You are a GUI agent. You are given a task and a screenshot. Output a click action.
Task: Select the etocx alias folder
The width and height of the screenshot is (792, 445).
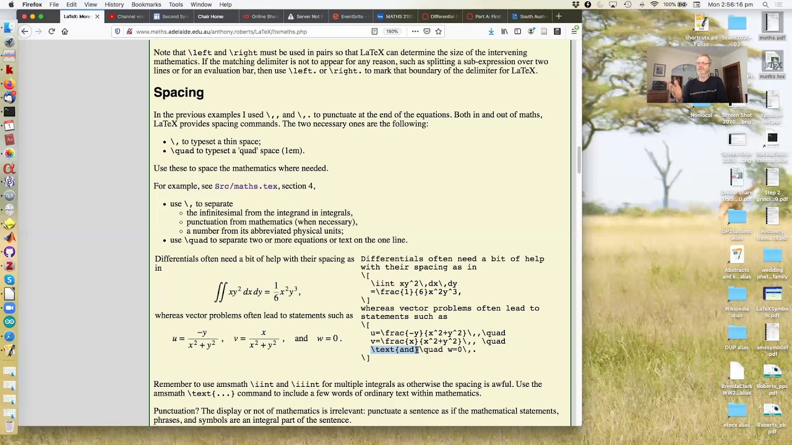click(x=736, y=415)
